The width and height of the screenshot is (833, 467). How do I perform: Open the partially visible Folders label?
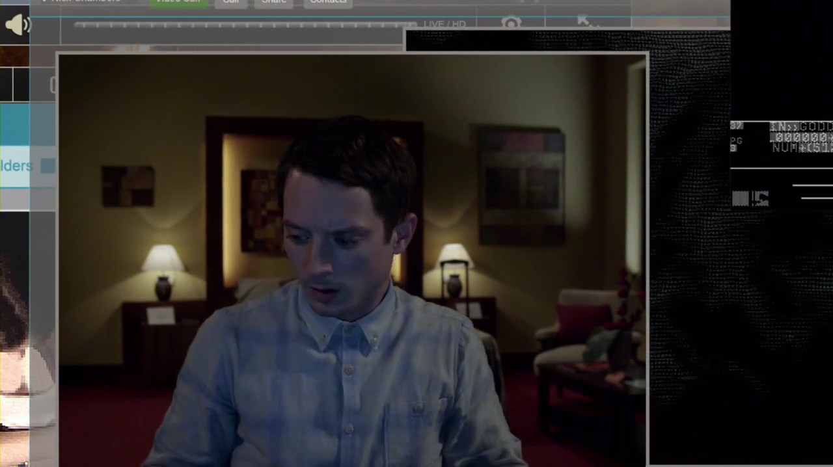[15, 166]
